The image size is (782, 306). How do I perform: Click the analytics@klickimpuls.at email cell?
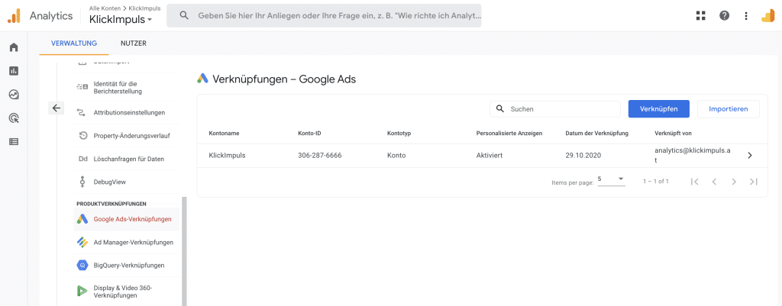click(x=693, y=155)
